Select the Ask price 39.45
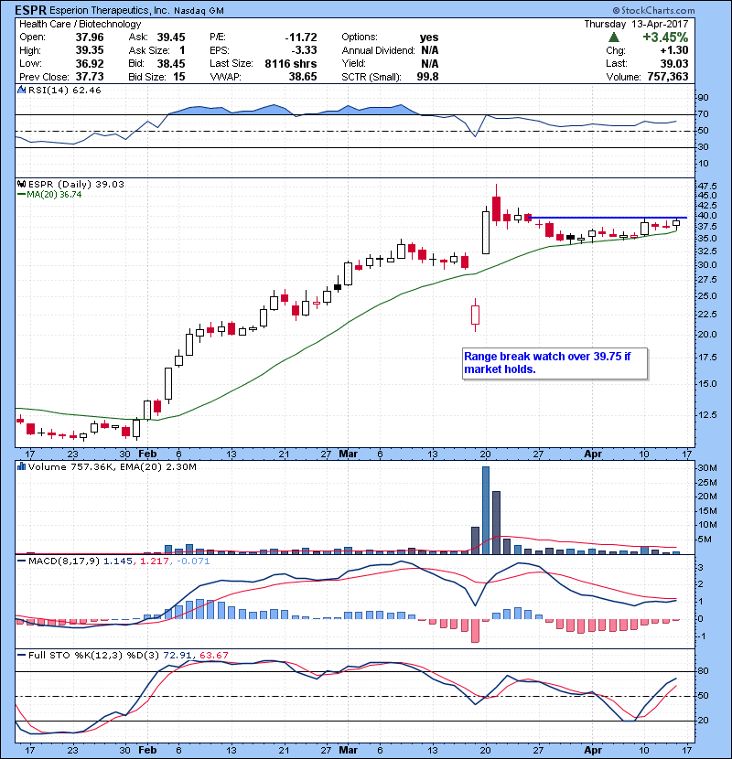 171,37
